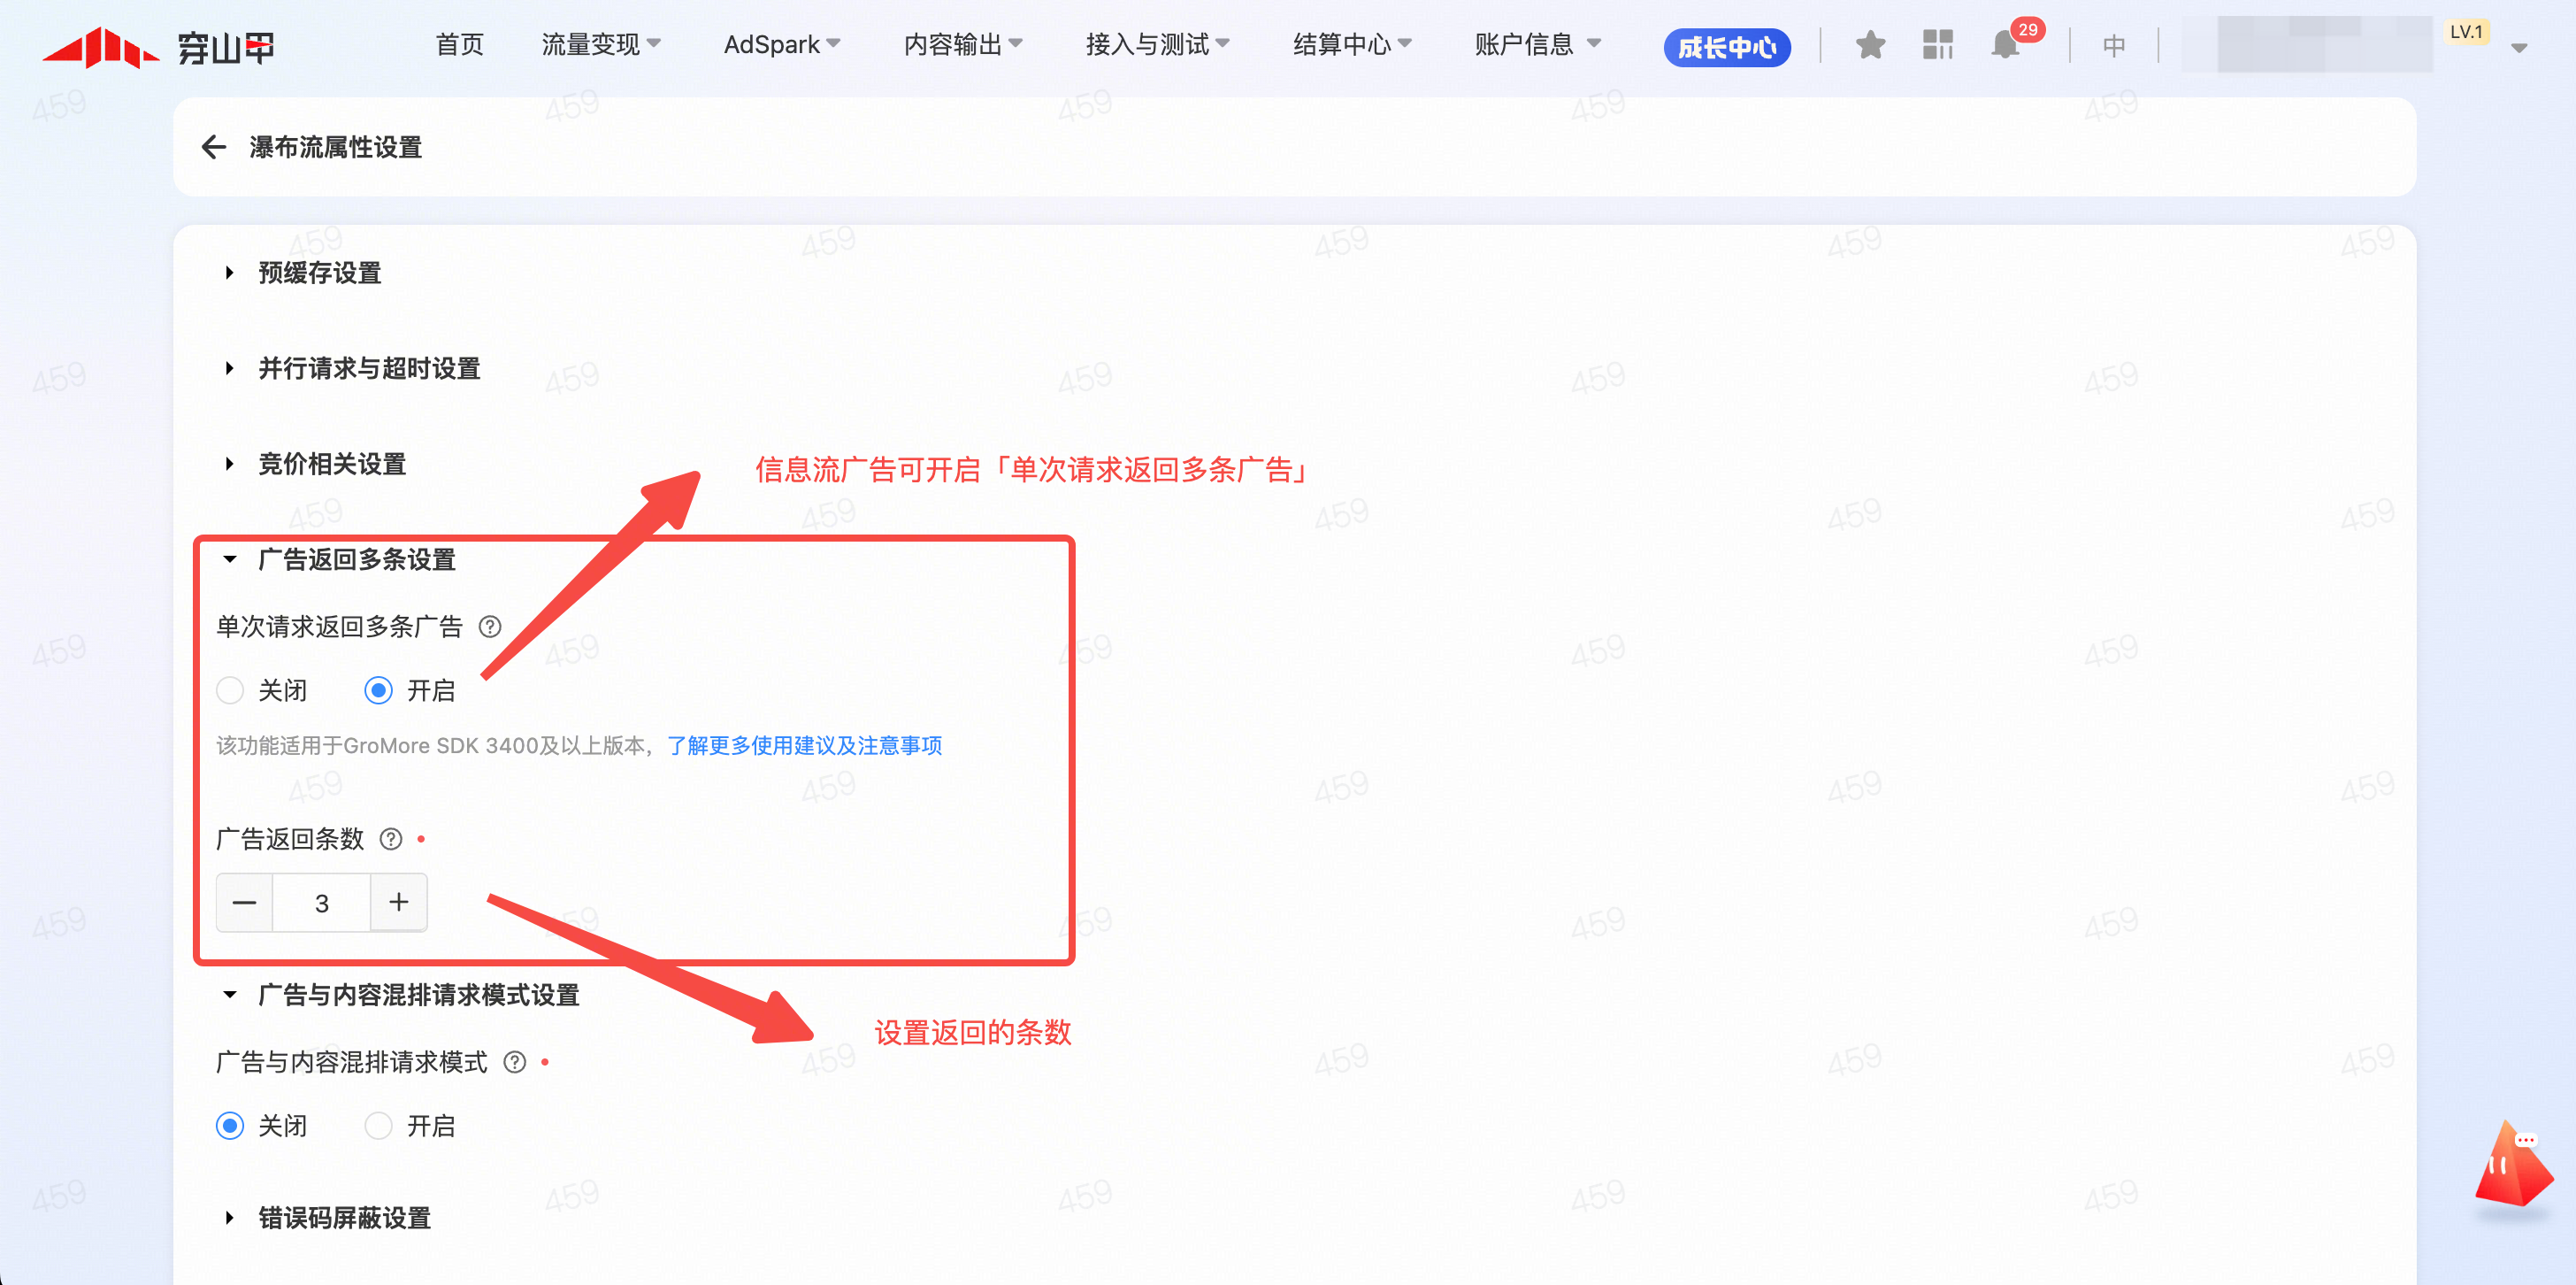
Task: Open the notification bell with 29 badge
Action: pyautogui.click(x=2005, y=45)
